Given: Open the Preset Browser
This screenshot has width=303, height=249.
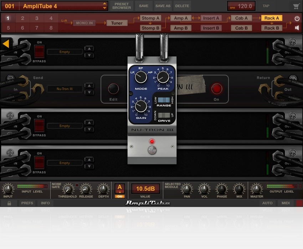Looking at the screenshot, I should coord(122,6).
